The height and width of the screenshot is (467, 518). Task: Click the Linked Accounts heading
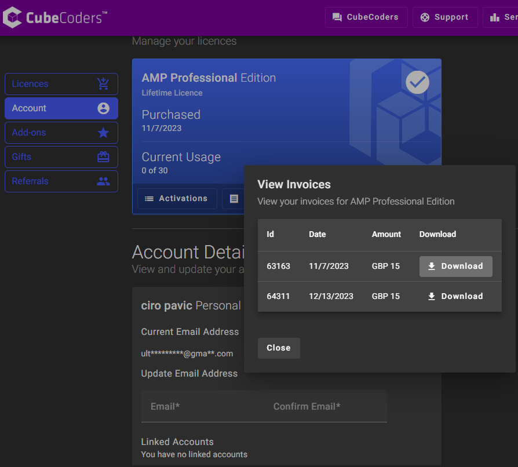pyautogui.click(x=177, y=442)
